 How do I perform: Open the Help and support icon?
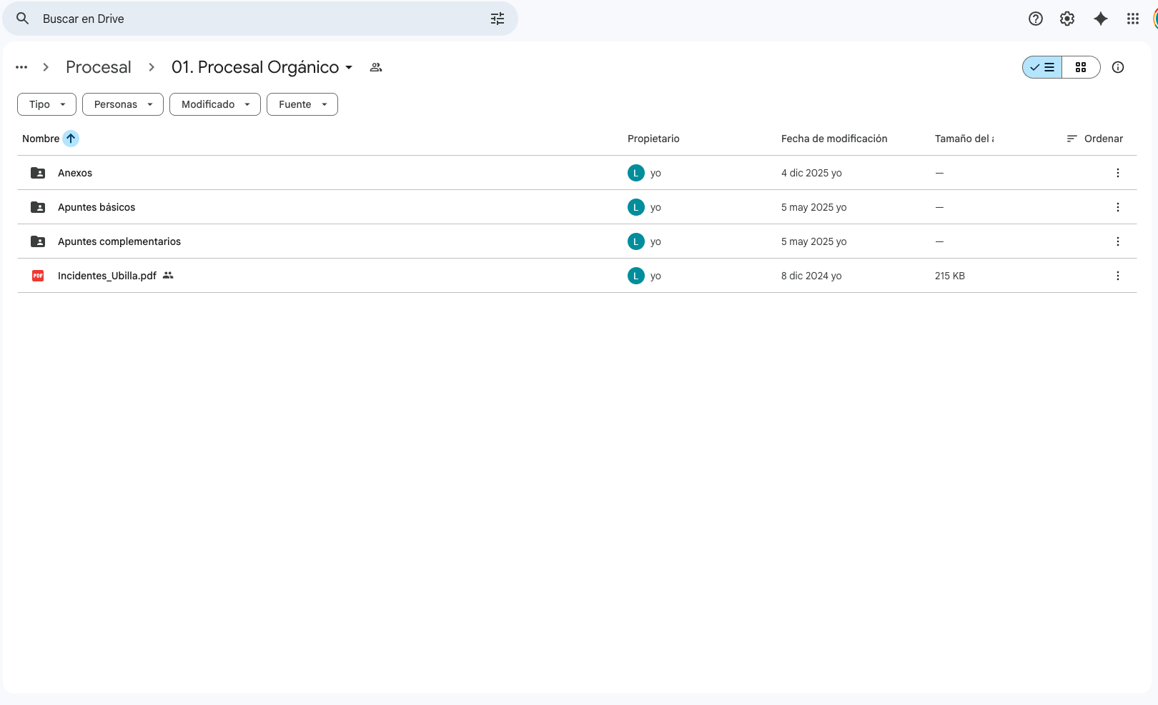click(1035, 19)
